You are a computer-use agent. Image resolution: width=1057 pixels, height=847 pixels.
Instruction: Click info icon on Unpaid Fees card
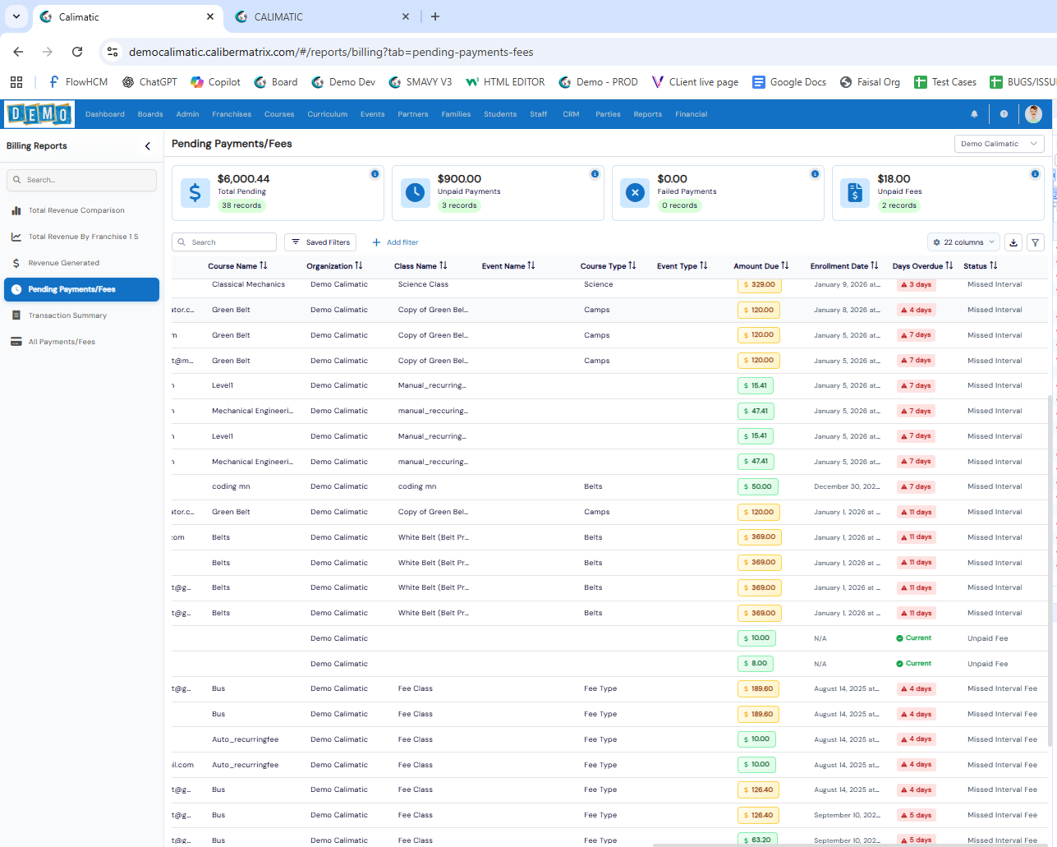(x=1035, y=174)
